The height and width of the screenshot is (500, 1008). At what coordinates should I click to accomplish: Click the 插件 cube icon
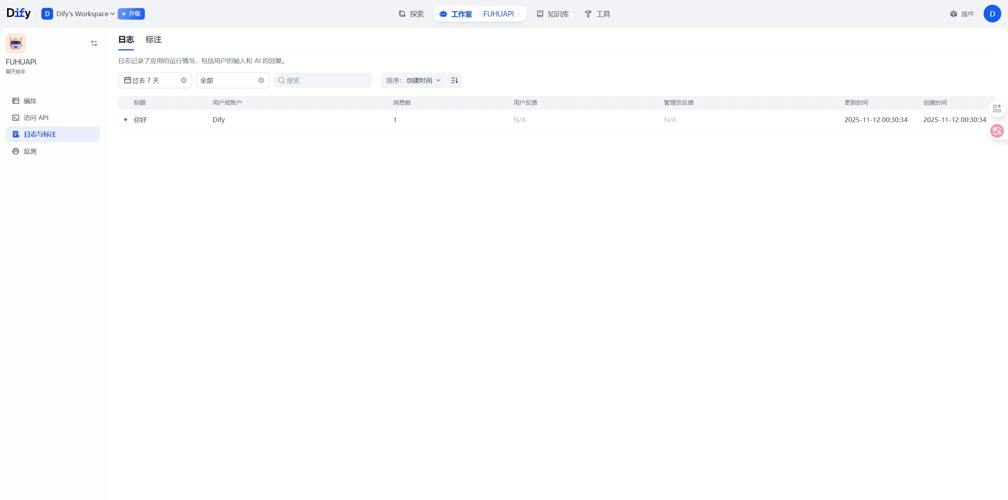953,14
